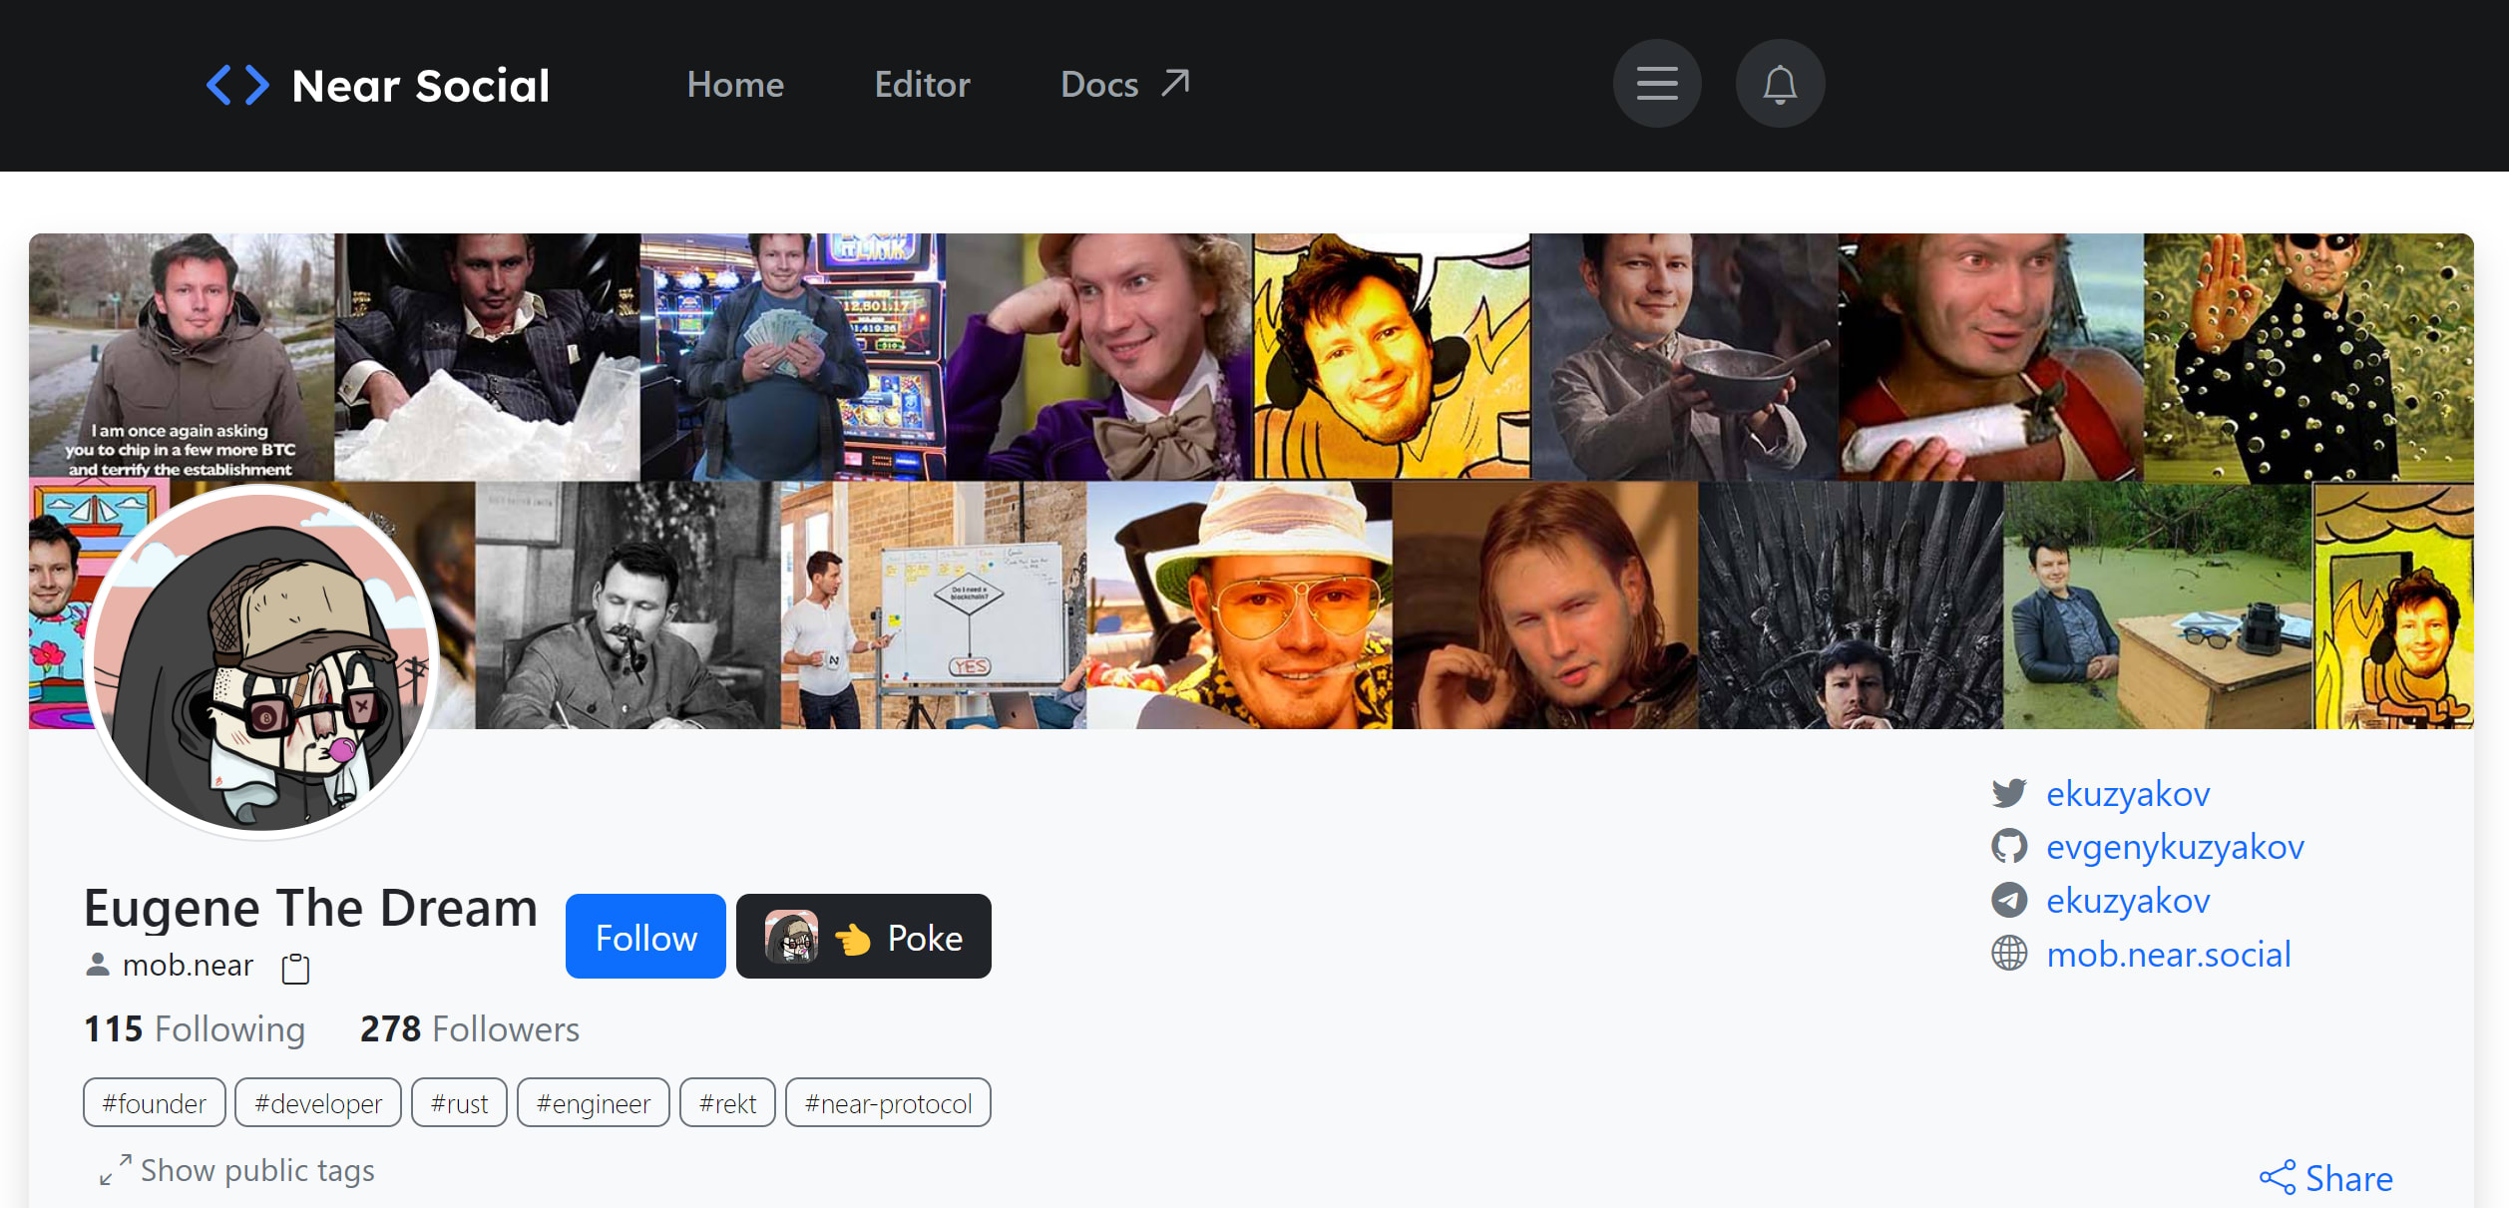This screenshot has height=1208, width=2509.
Task: Open the notifications bell
Action: (x=1780, y=84)
